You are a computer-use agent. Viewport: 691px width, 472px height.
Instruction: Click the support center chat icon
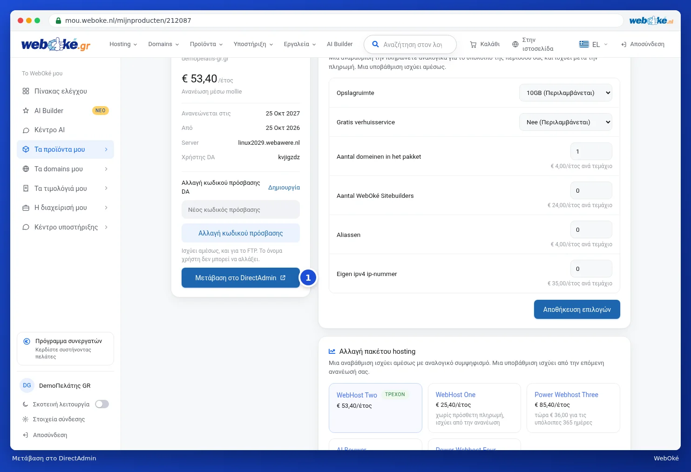tap(26, 227)
